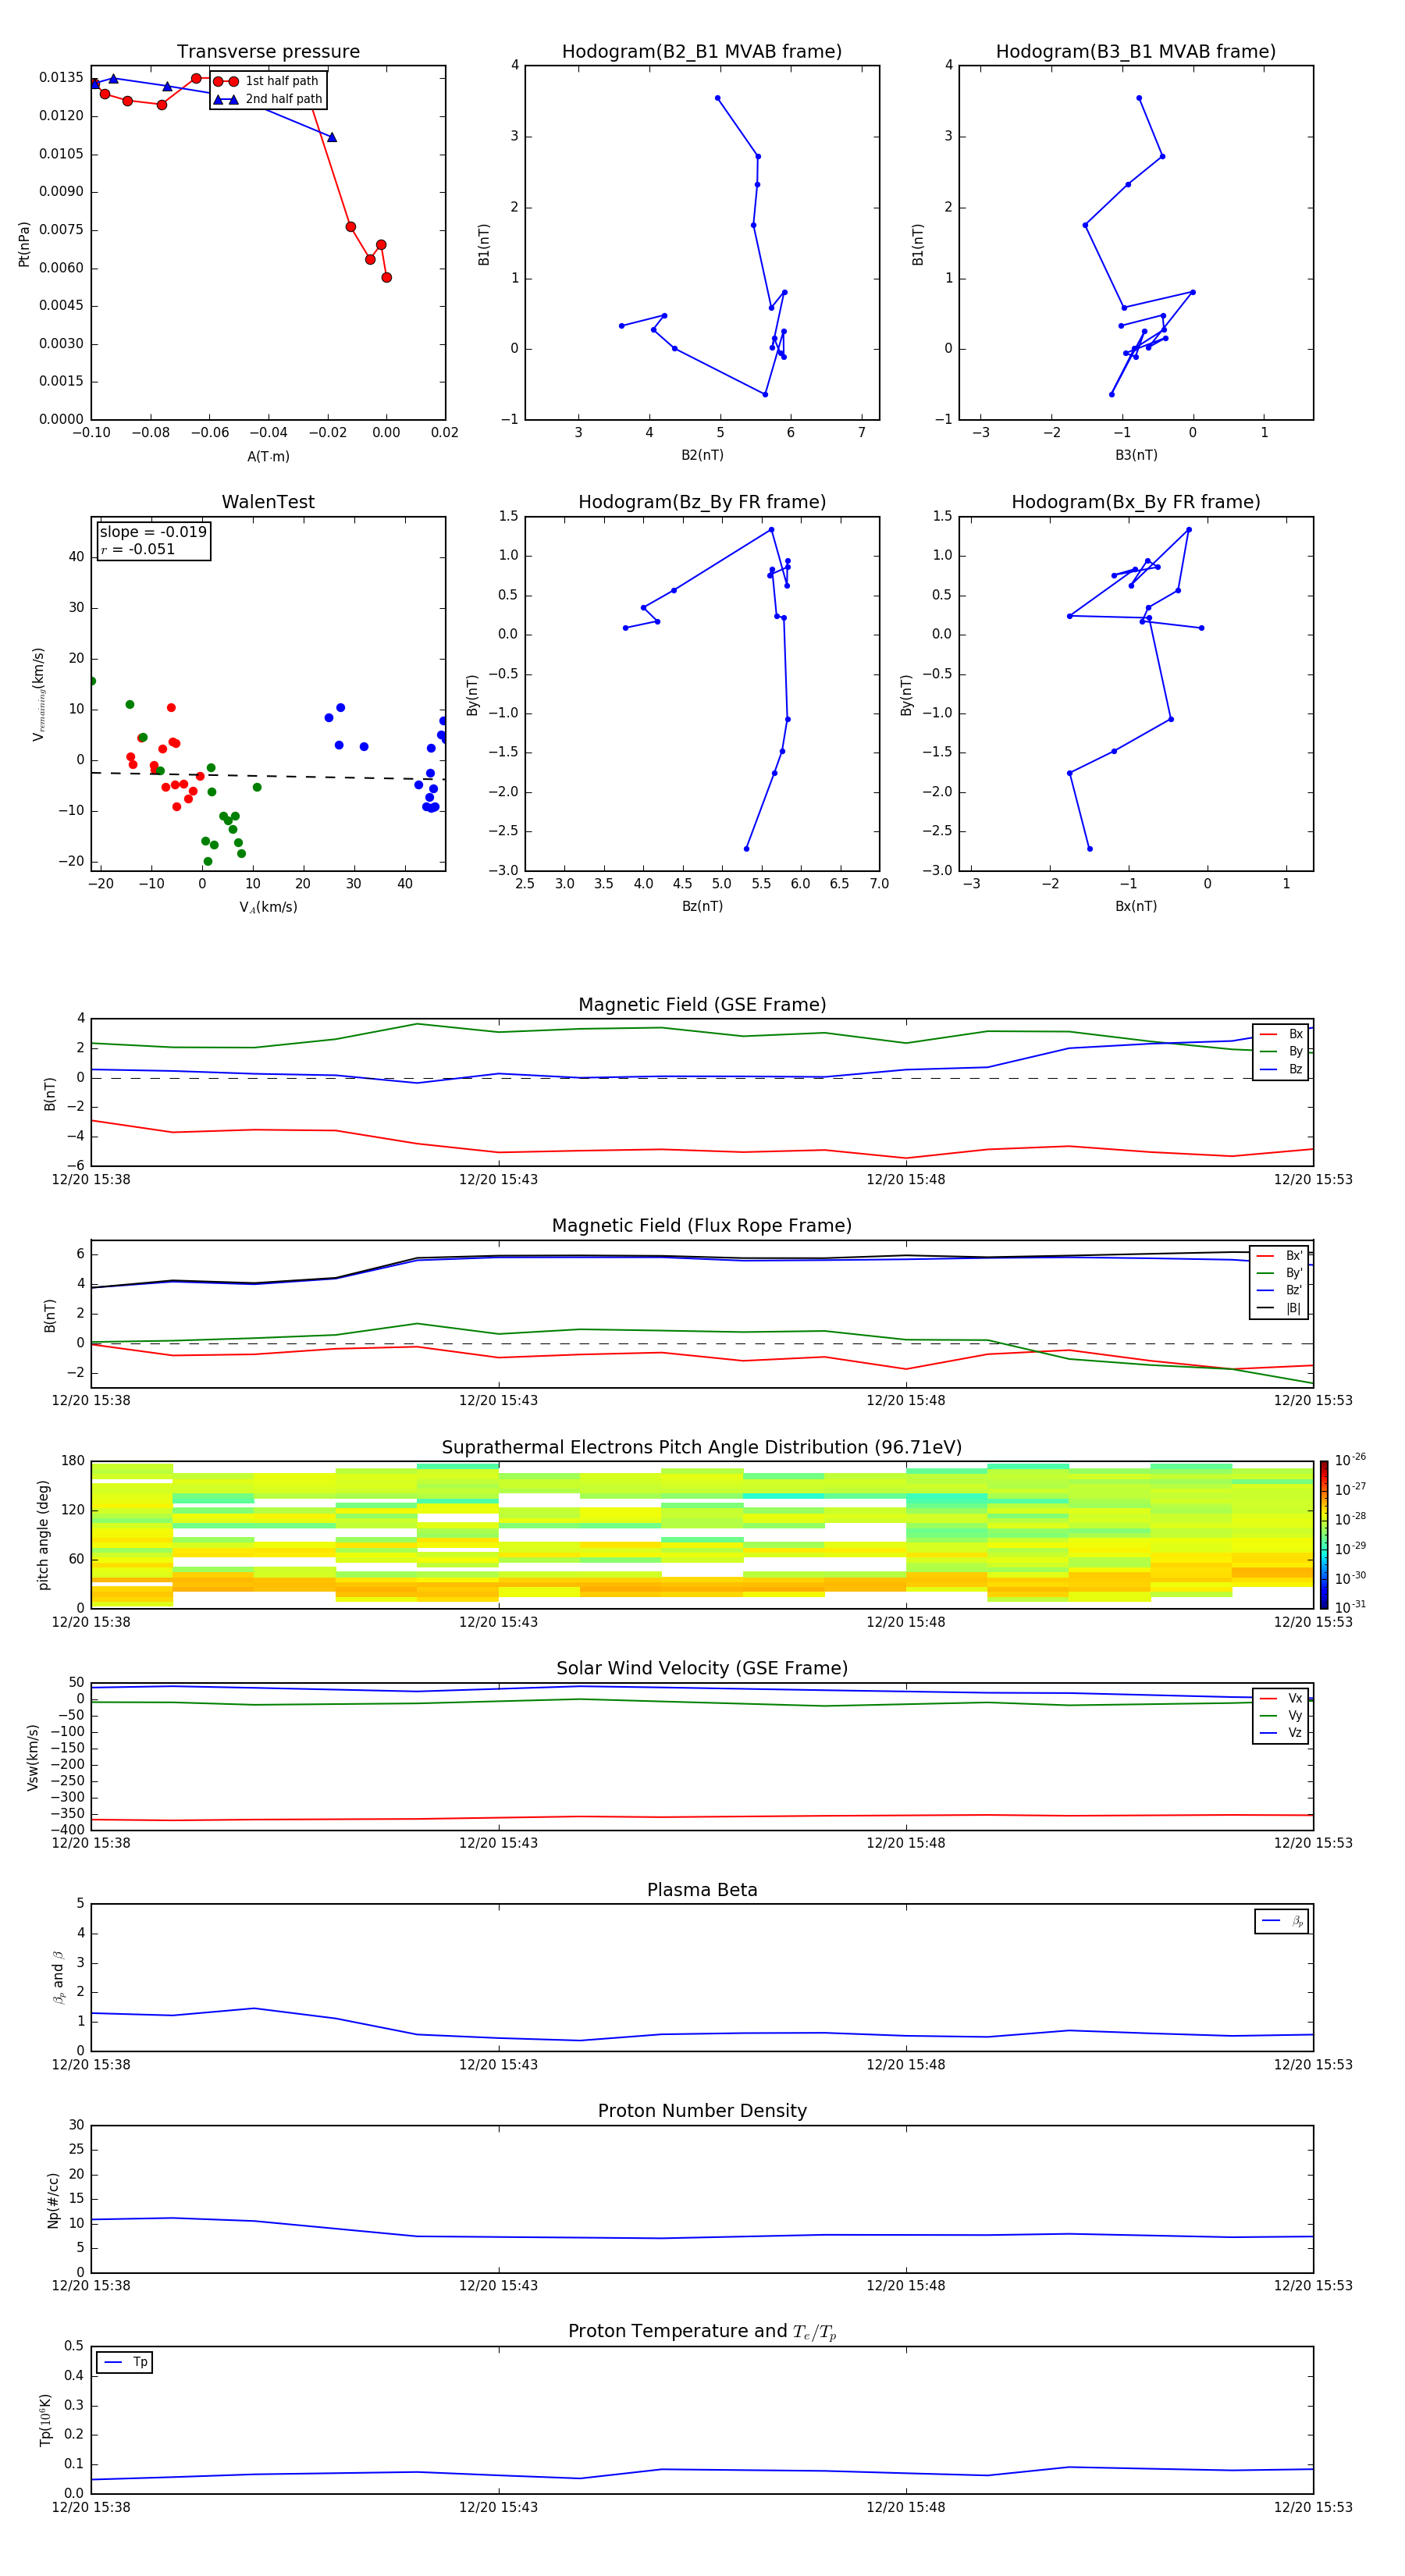Click "12/20 15:43" tick under Plasma Beta plot
Viewport: 1405px width, 2576px height.
(498, 2064)
